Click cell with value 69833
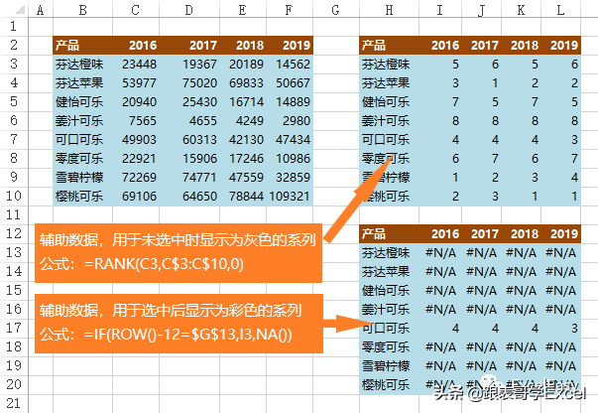This screenshot has width=598, height=413. [x=243, y=82]
